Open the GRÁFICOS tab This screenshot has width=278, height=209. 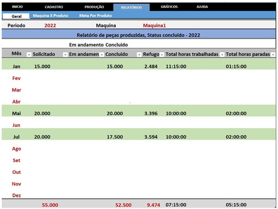coord(169,7)
